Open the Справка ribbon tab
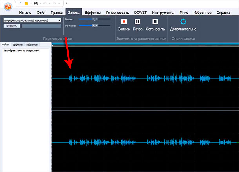This screenshot has width=239, height=172. (223, 13)
